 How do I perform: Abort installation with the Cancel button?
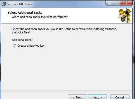(x=120, y=97)
